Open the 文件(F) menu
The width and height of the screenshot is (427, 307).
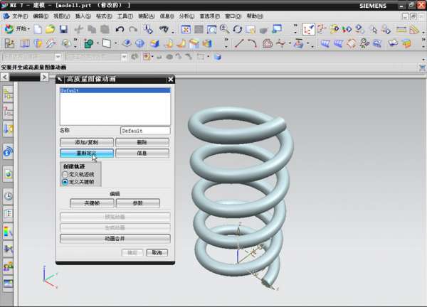[19, 16]
